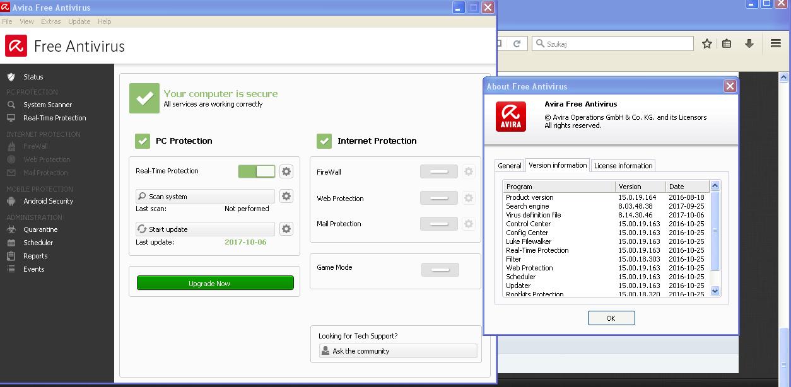791x387 pixels.
Task: Open the Help menu
Action: [x=105, y=21]
